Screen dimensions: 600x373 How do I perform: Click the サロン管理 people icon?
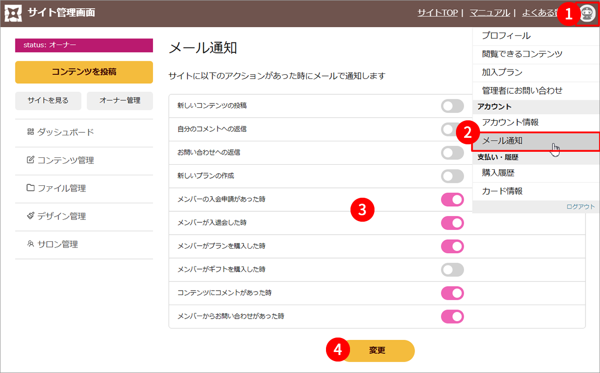(30, 244)
